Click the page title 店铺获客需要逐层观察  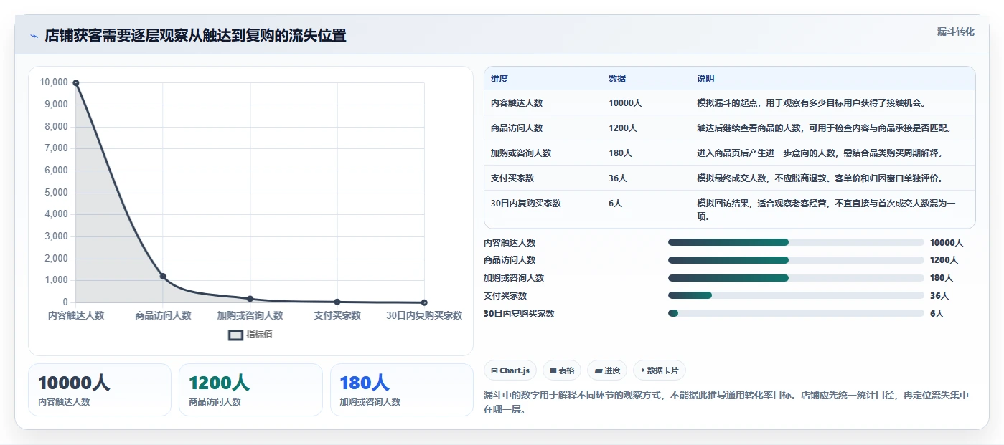pyautogui.click(x=195, y=36)
